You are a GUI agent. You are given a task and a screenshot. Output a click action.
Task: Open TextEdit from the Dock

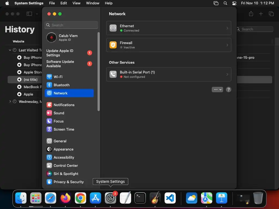[x=125, y=198]
